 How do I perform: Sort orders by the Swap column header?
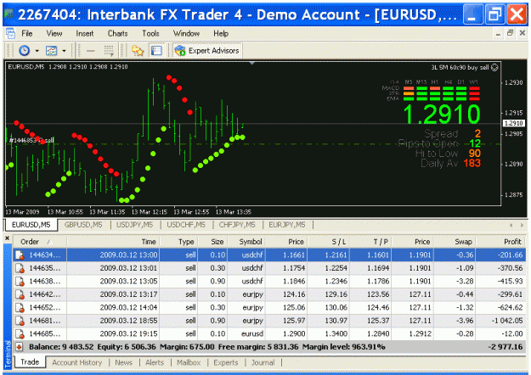point(455,242)
